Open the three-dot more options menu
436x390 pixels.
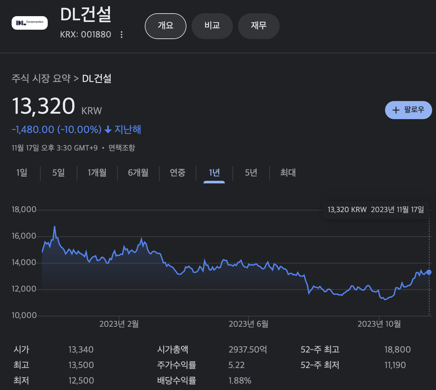(x=122, y=35)
